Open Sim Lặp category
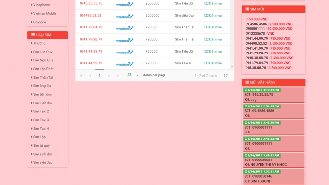 pyautogui.click(x=39, y=137)
